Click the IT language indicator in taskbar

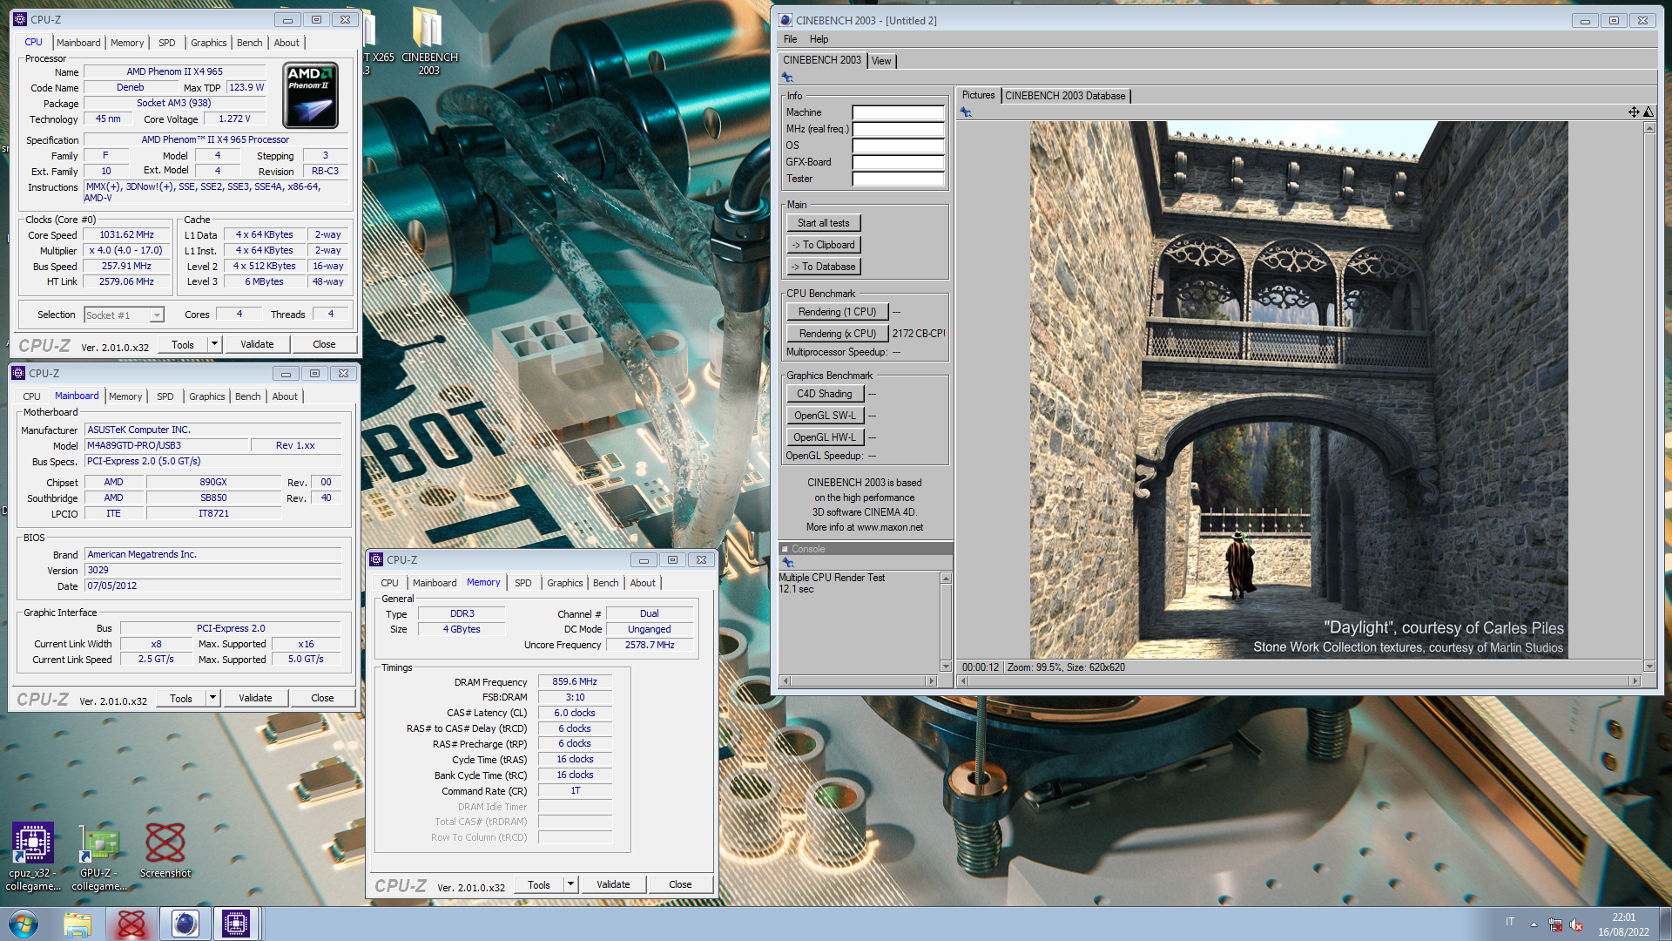pyautogui.click(x=1509, y=922)
